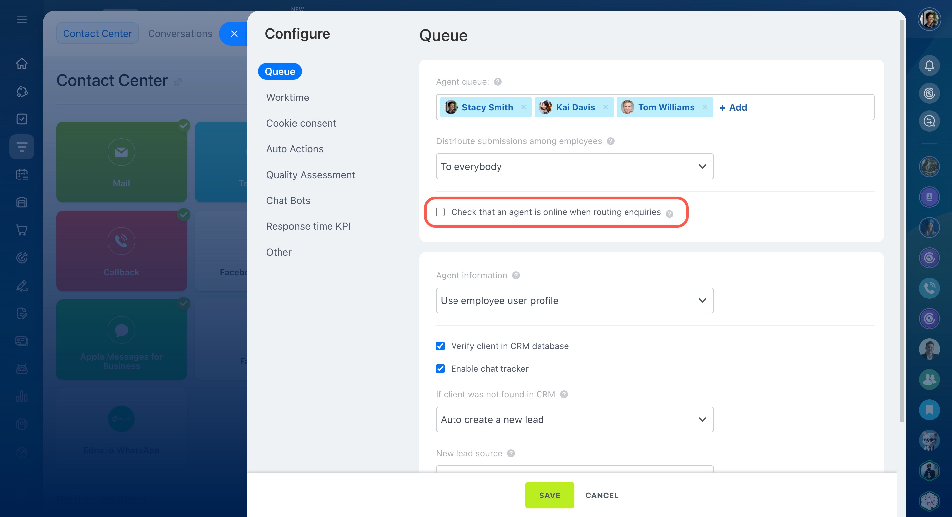Open Conversations tab in background page
This screenshot has width=952, height=517.
coord(180,33)
